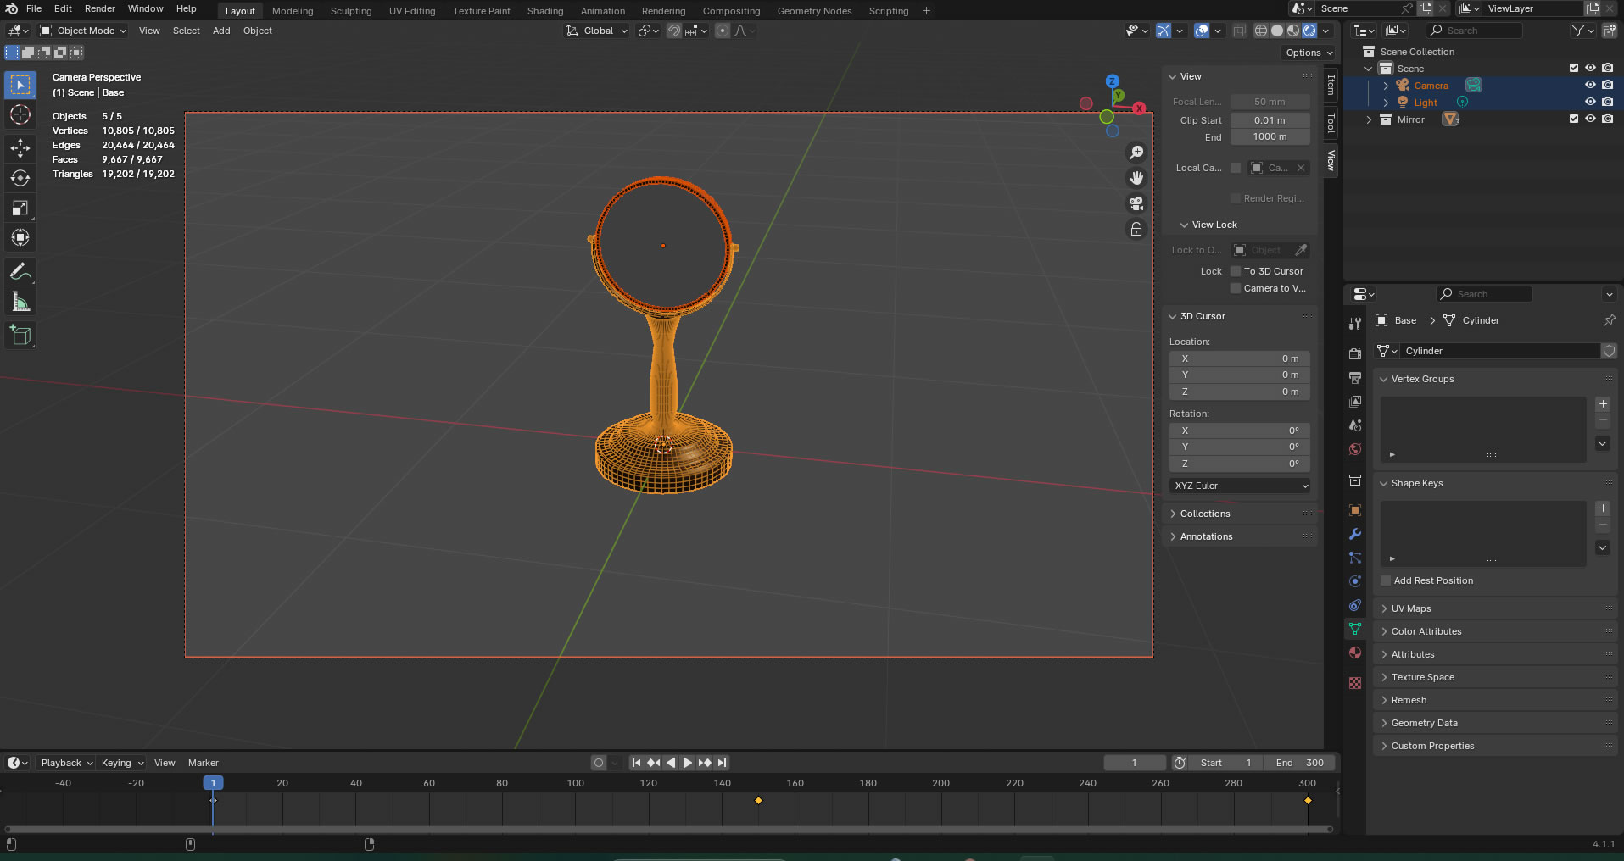Play the animation
Image resolution: width=1624 pixels, height=861 pixels.
pos(688,763)
